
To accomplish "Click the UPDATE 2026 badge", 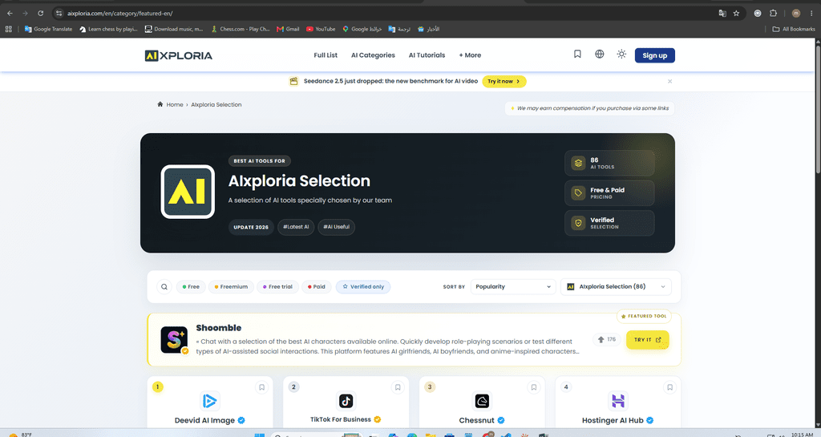I will click(251, 227).
